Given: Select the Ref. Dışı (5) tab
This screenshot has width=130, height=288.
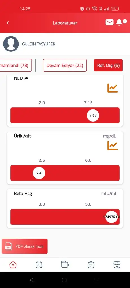Looking at the screenshot, I should (x=108, y=65).
